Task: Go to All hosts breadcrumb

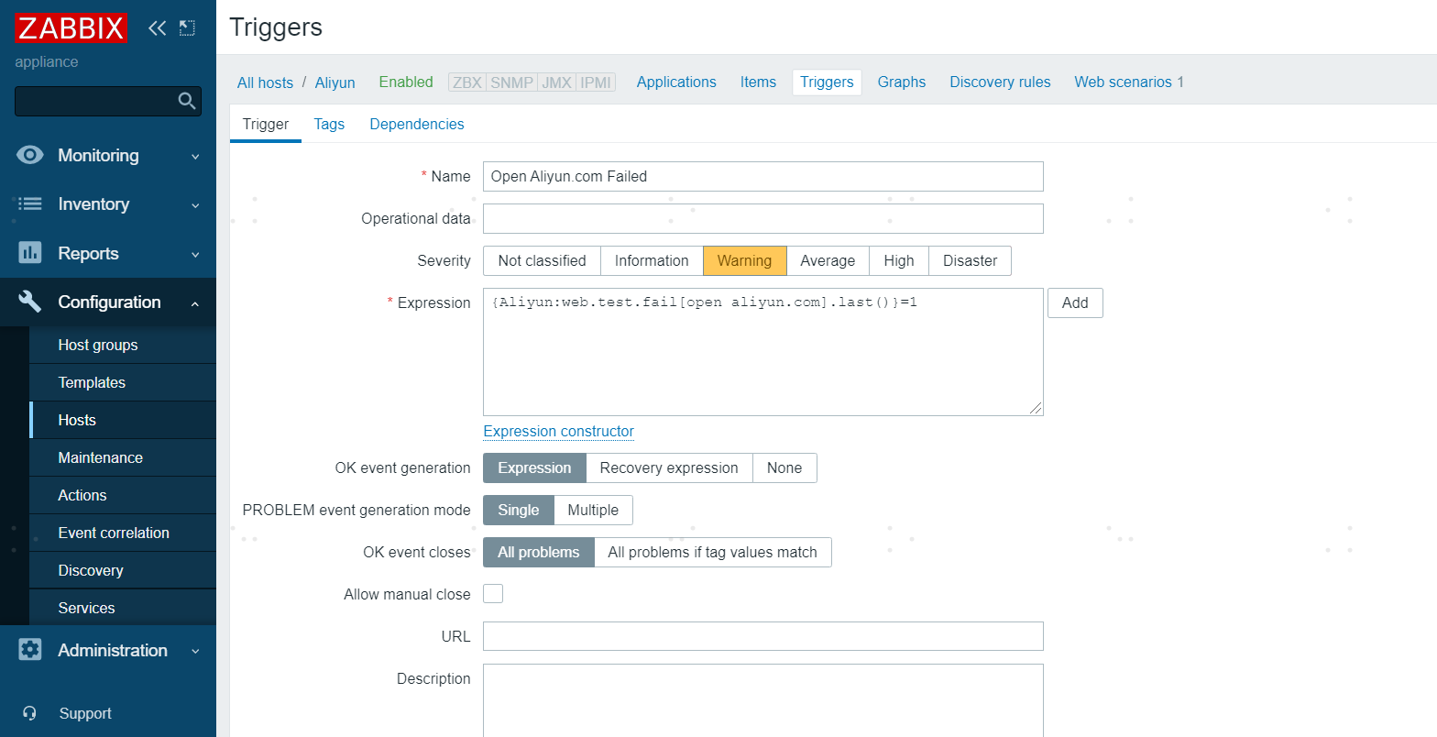Action: point(265,82)
